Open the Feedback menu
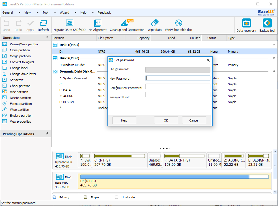The image size is (278, 206). 104,12
